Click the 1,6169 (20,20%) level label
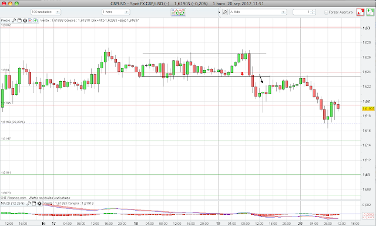376x226 pixels. tap(13, 122)
